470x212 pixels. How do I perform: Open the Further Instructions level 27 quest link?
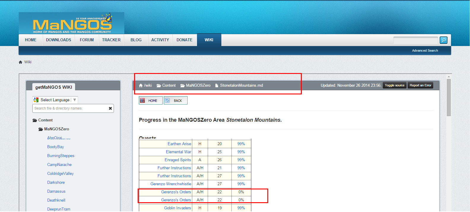click(x=174, y=176)
